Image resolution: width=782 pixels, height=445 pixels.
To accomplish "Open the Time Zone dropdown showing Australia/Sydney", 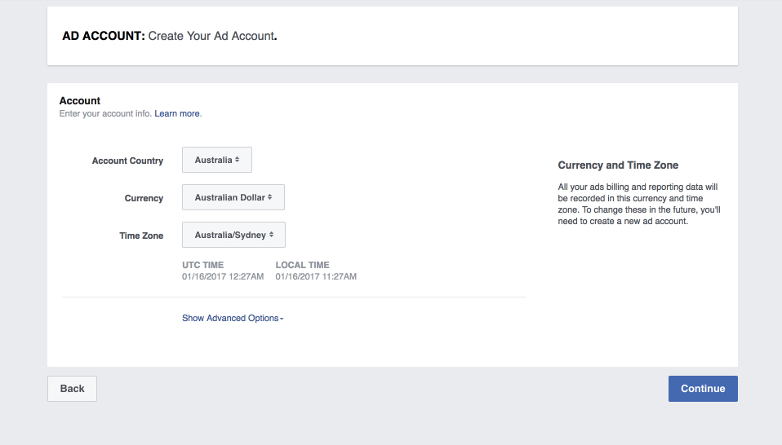I will click(x=234, y=235).
